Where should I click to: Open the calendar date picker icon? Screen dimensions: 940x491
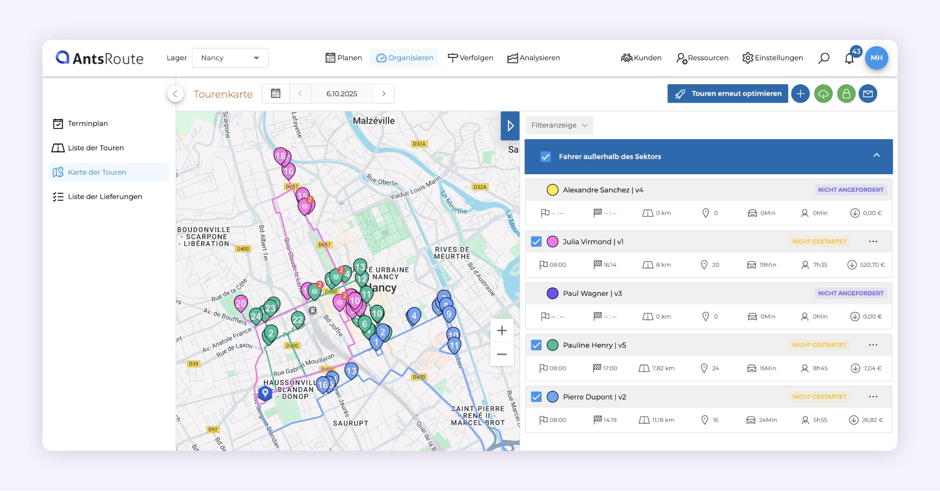click(x=276, y=93)
